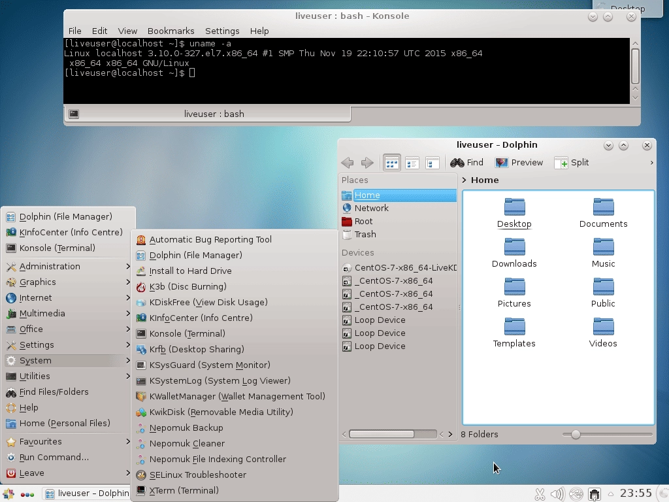Open Konsole File menu
This screenshot has height=502, width=669.
point(74,31)
